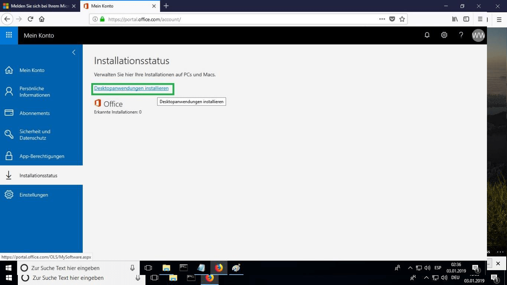Open Persönliche Informationen section
Image resolution: width=507 pixels, height=285 pixels.
pyautogui.click(x=35, y=92)
